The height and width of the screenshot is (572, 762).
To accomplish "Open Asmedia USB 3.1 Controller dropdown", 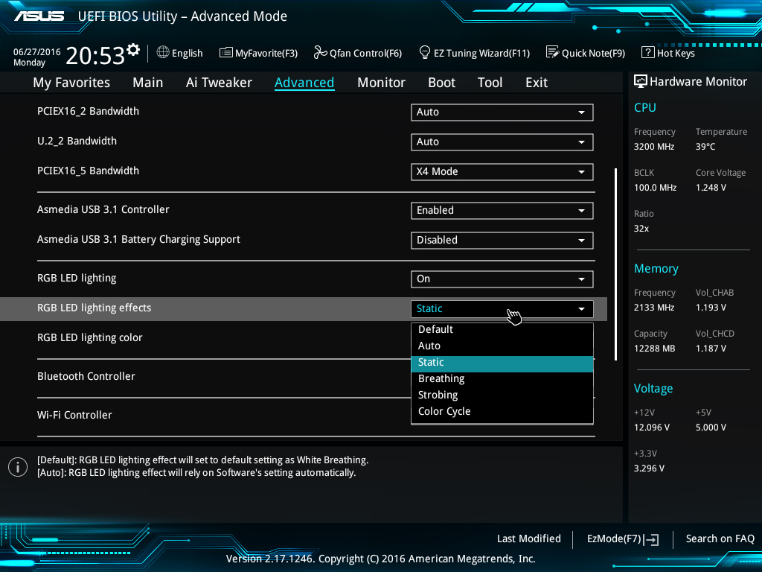I will (x=502, y=211).
